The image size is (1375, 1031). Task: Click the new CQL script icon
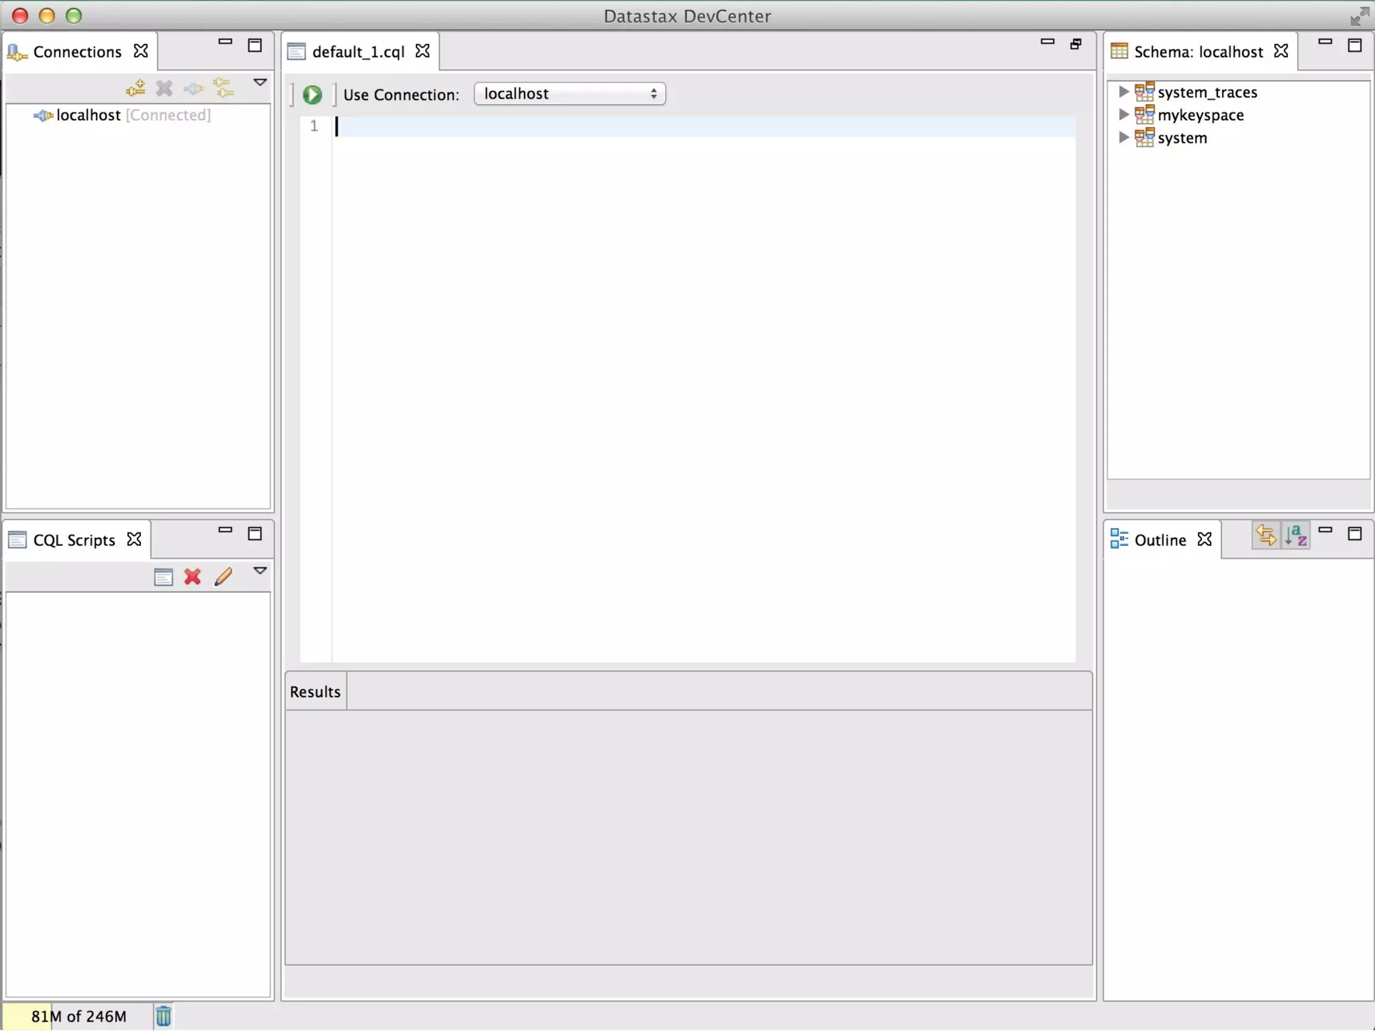point(163,577)
